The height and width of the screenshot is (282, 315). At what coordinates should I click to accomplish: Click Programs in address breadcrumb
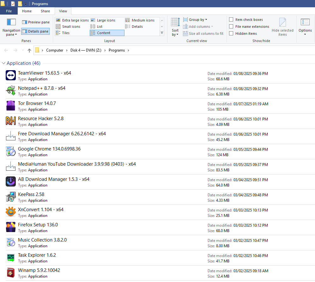(117, 50)
